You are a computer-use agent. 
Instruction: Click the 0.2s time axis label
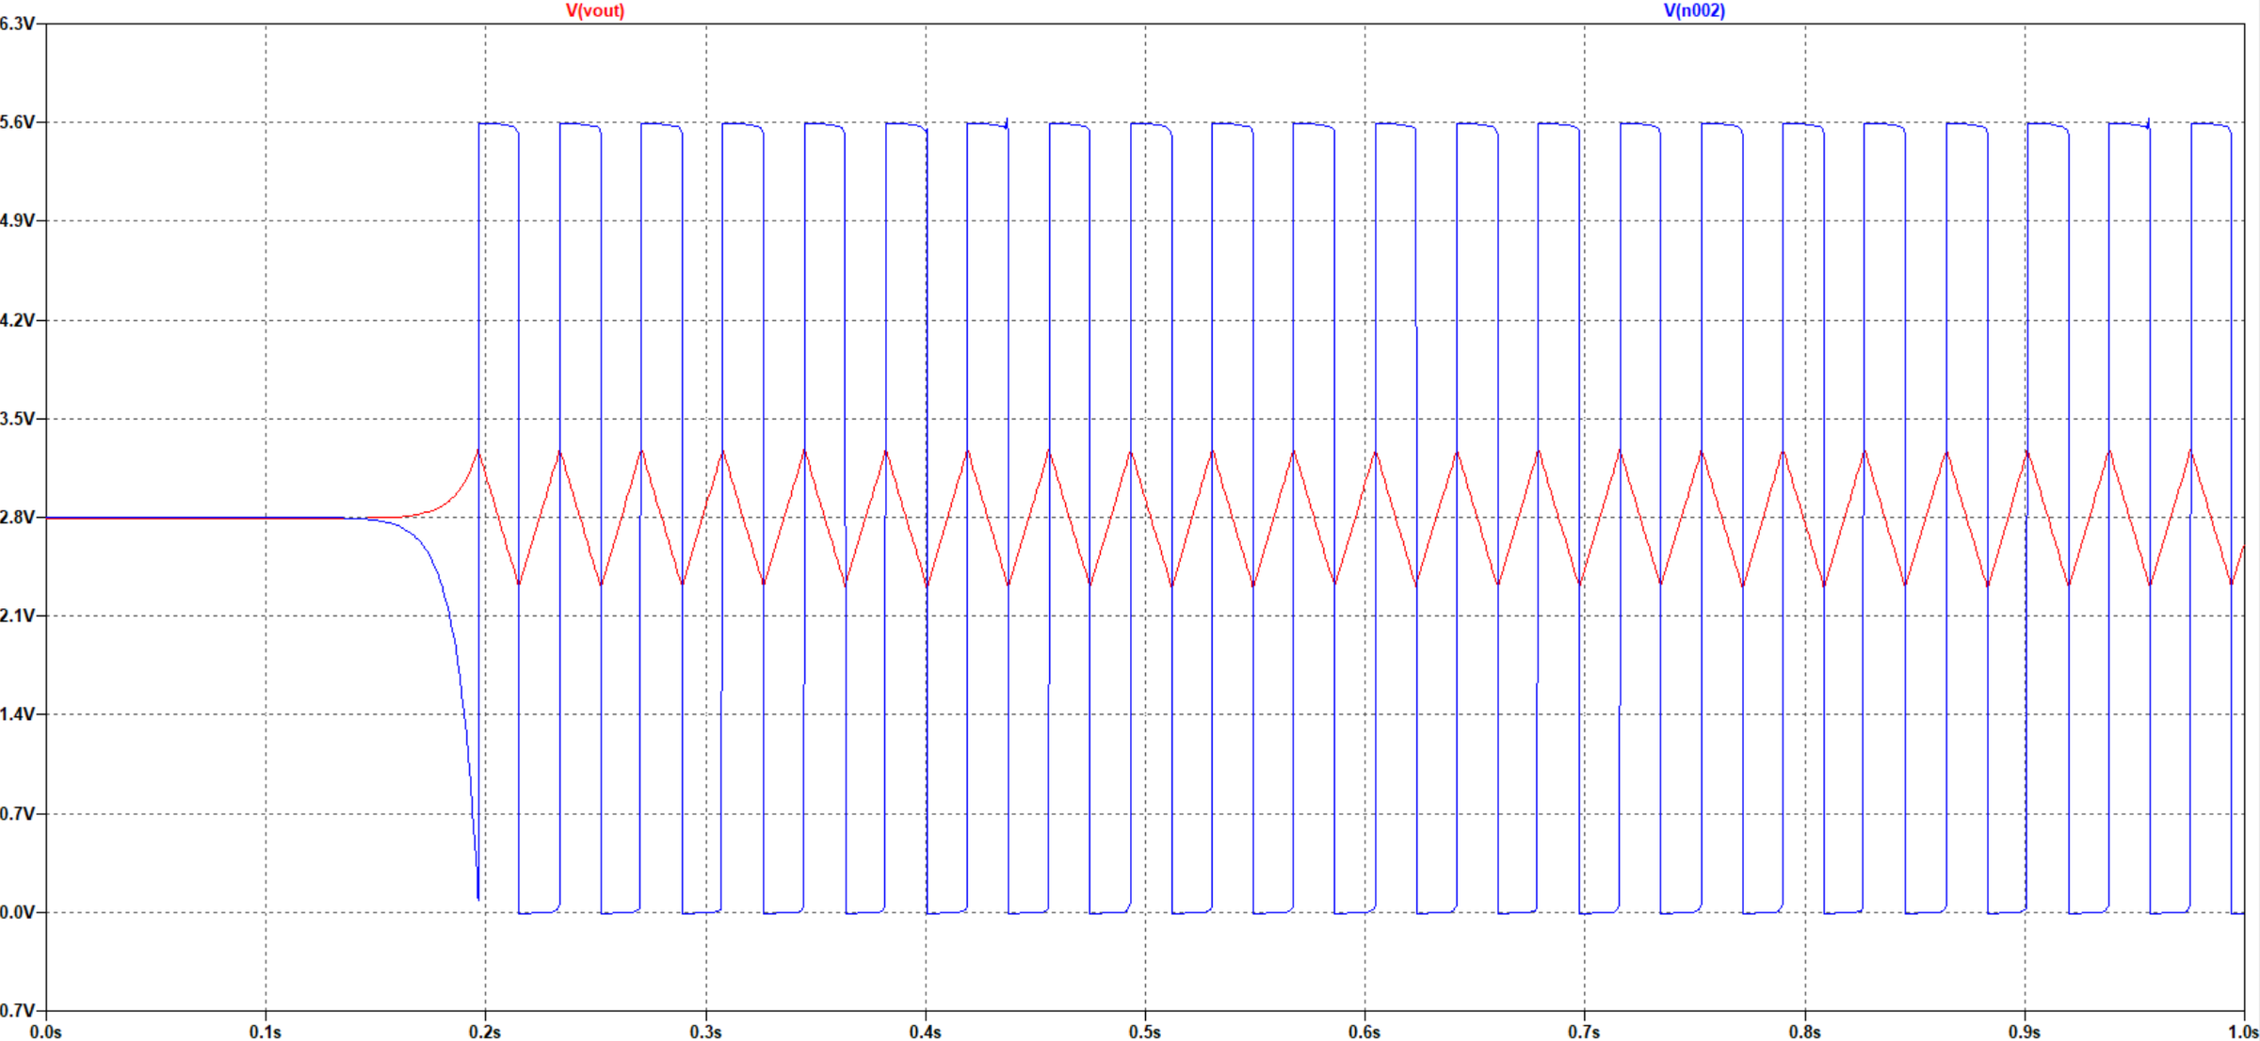tap(485, 1032)
